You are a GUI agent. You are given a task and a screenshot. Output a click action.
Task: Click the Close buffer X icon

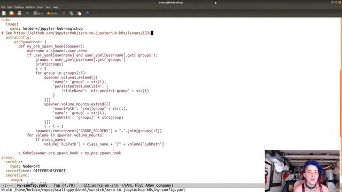point(27,13)
